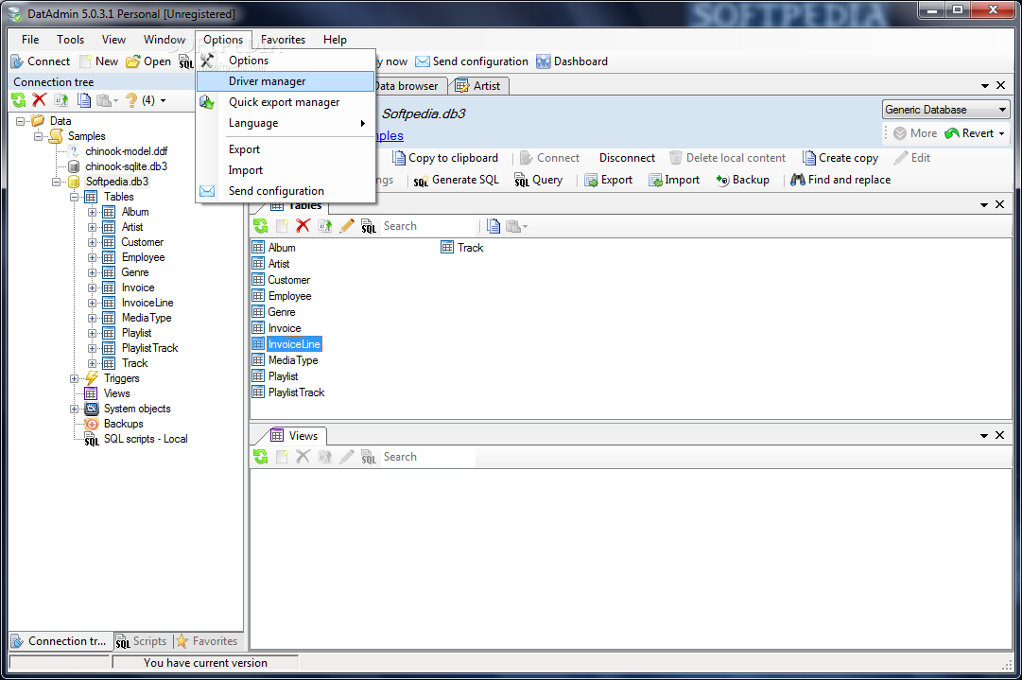Select InvoiceLine in tables list

(286, 344)
